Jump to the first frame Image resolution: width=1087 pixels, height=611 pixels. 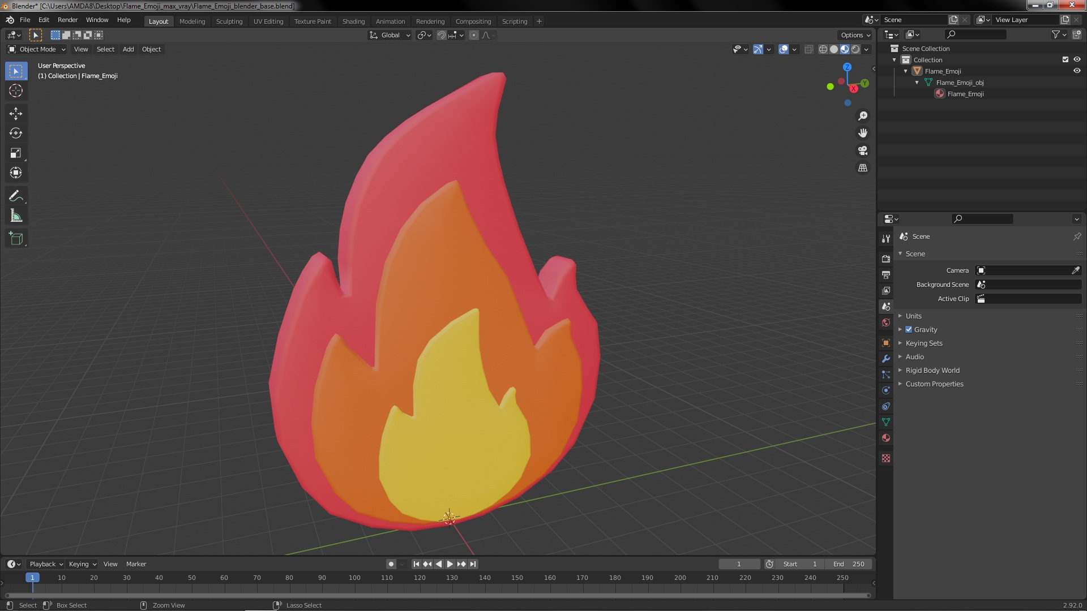click(416, 564)
